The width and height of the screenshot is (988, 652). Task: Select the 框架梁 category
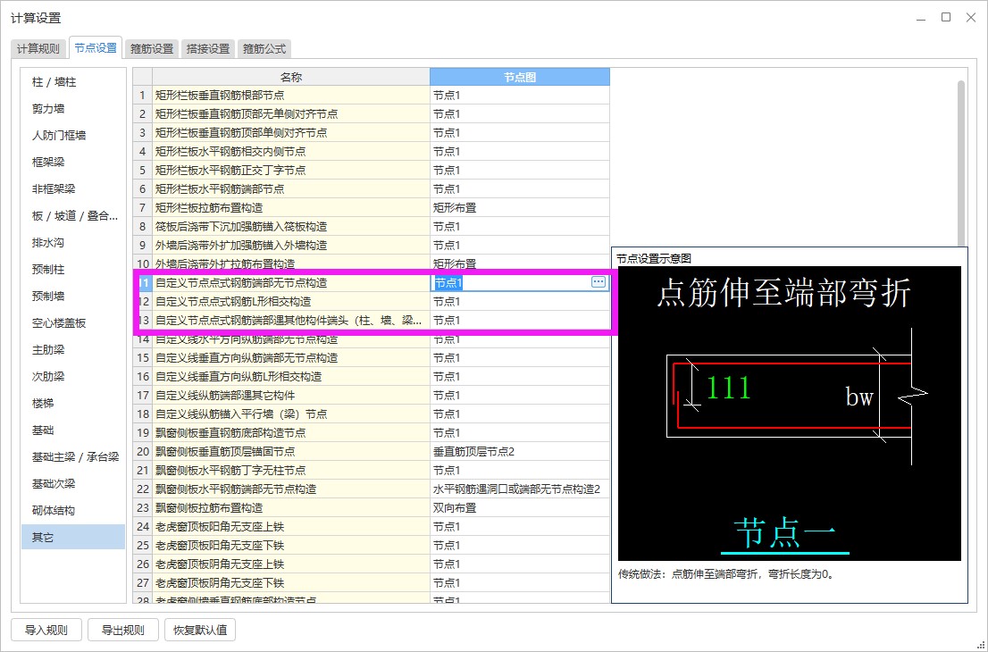click(x=71, y=162)
